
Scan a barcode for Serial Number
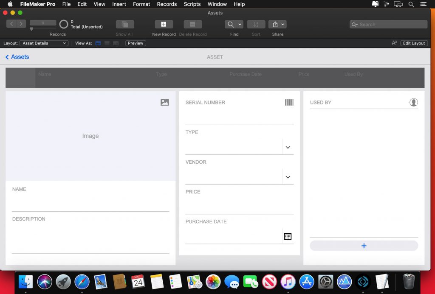tap(289, 102)
